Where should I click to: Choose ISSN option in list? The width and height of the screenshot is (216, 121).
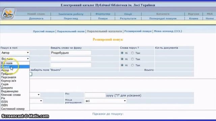[15, 102]
